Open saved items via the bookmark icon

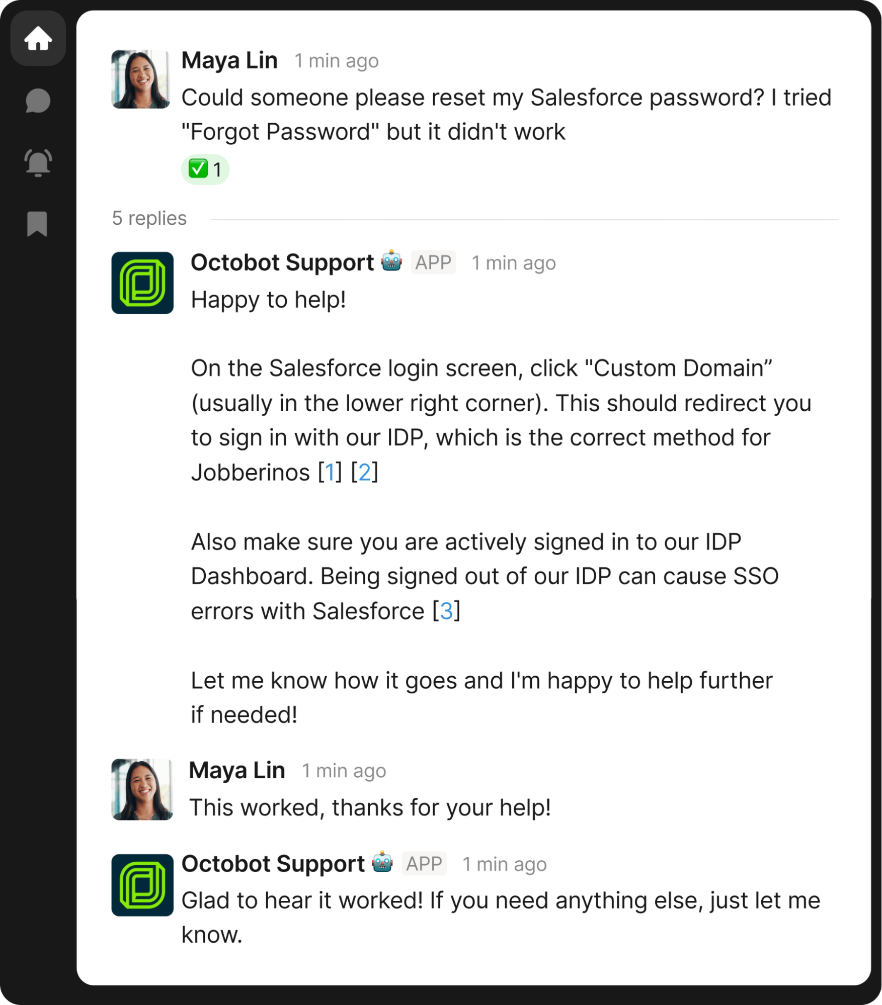coord(38,225)
